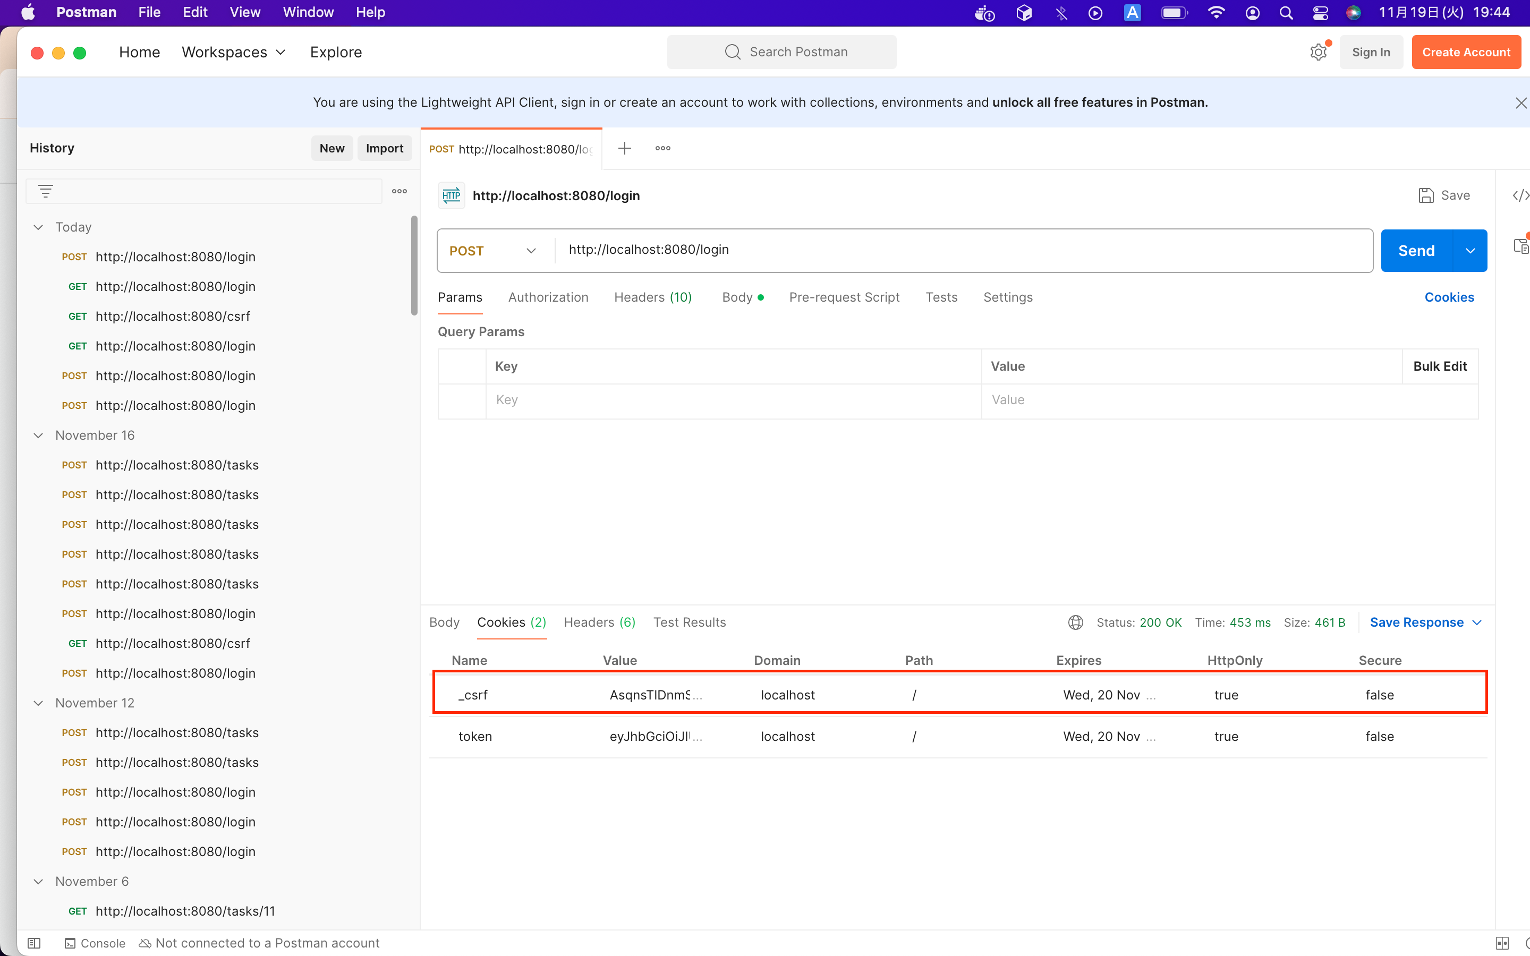The image size is (1530, 956).
Task: Open history options three-dots menu
Action: (399, 191)
